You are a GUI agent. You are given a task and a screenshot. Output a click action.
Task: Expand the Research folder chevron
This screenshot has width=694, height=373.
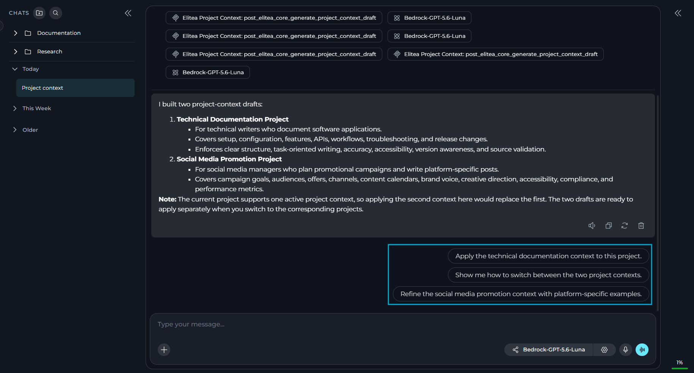click(x=16, y=52)
